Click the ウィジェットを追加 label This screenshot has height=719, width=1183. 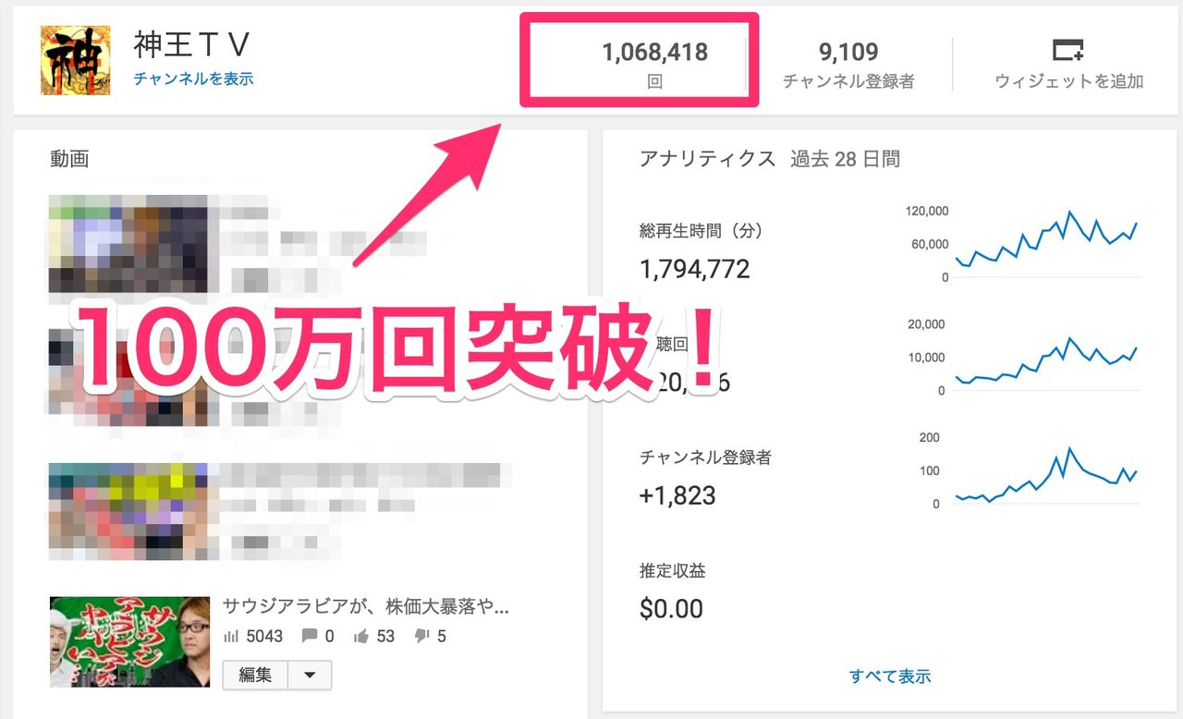(1069, 81)
